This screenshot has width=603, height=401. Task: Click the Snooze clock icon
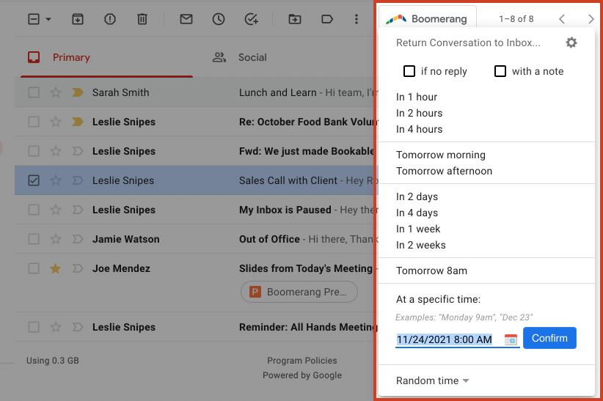pos(219,19)
